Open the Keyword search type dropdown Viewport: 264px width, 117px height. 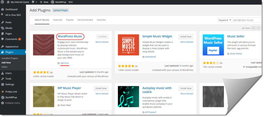pyautogui.click(x=225, y=20)
